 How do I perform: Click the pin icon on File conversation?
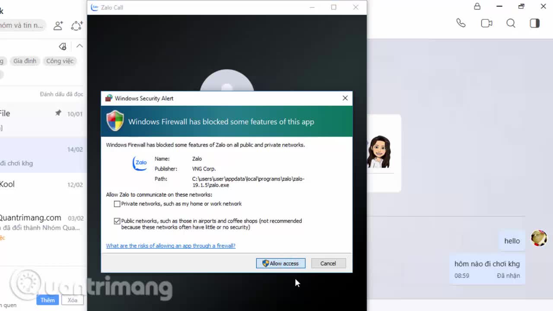pyautogui.click(x=58, y=113)
